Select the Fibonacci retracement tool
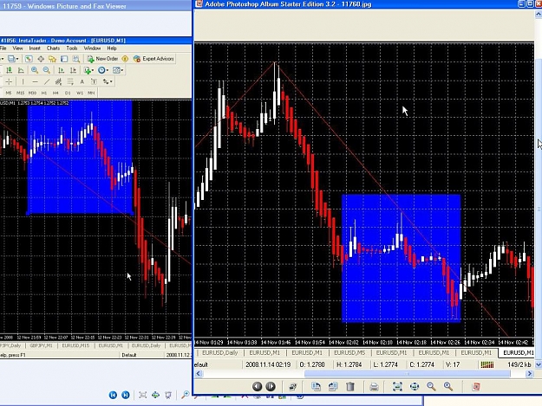542x406 pixels. [70, 81]
